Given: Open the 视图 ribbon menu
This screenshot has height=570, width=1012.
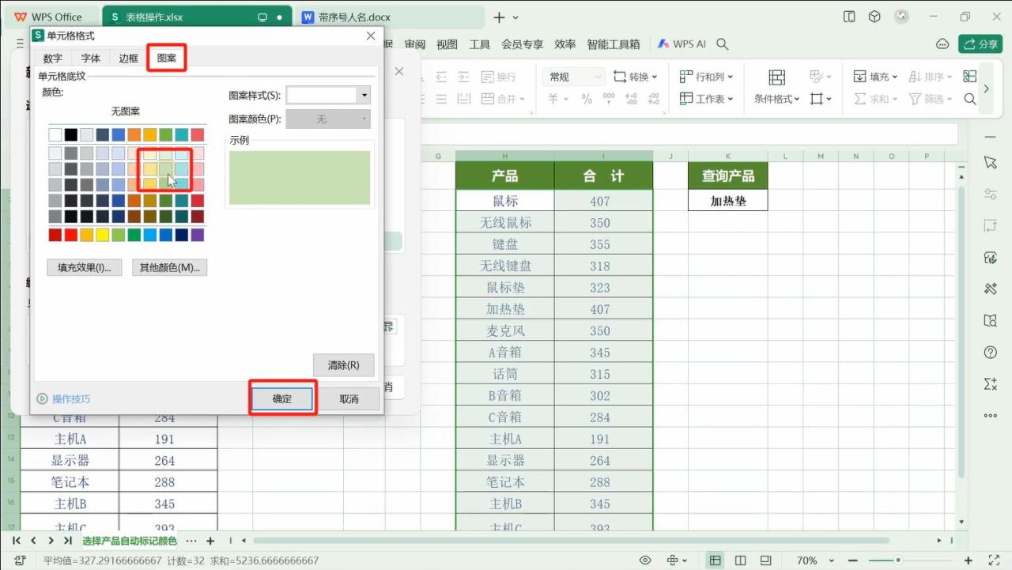Looking at the screenshot, I should 447,44.
